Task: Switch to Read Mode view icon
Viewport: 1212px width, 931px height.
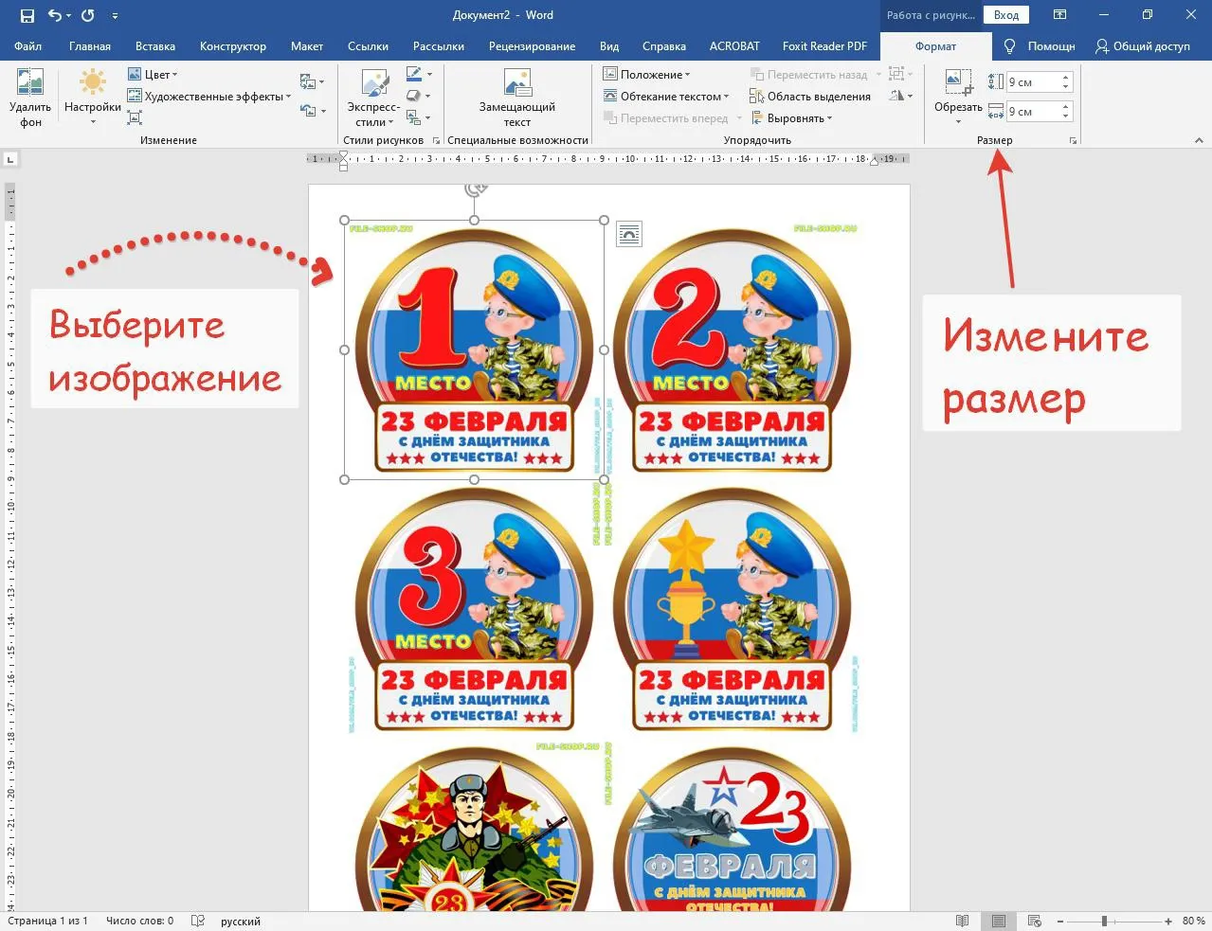Action: click(963, 921)
